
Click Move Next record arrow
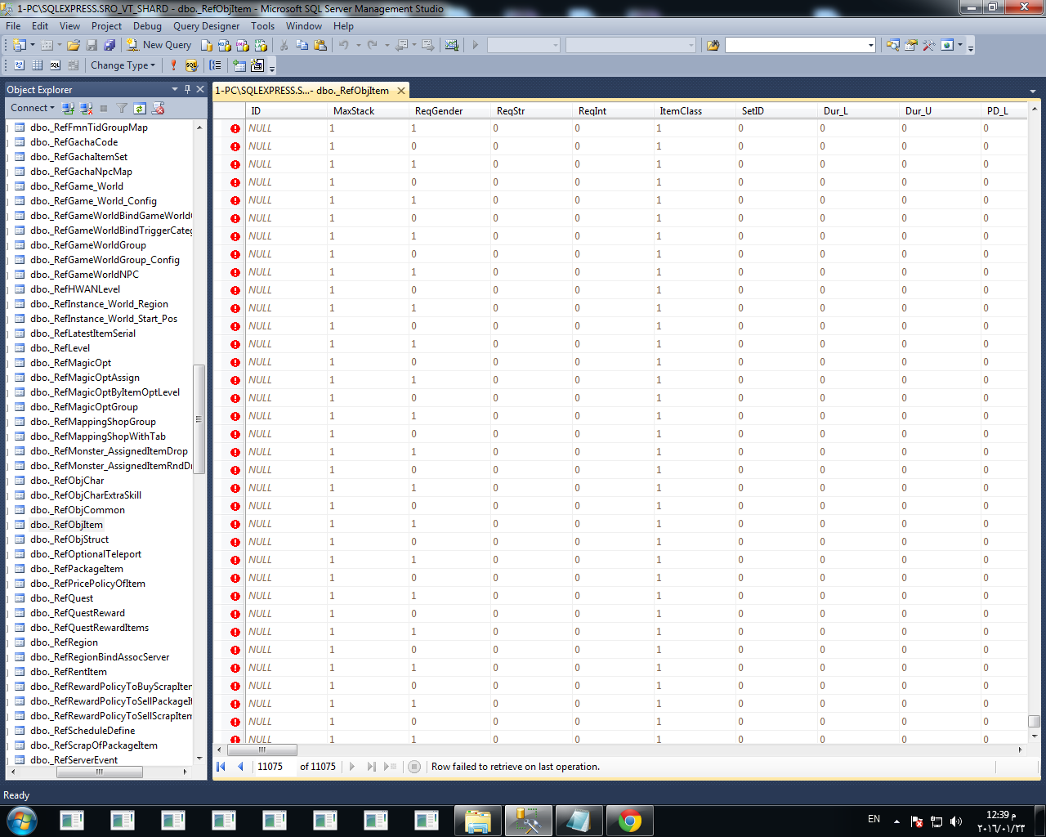coord(352,767)
